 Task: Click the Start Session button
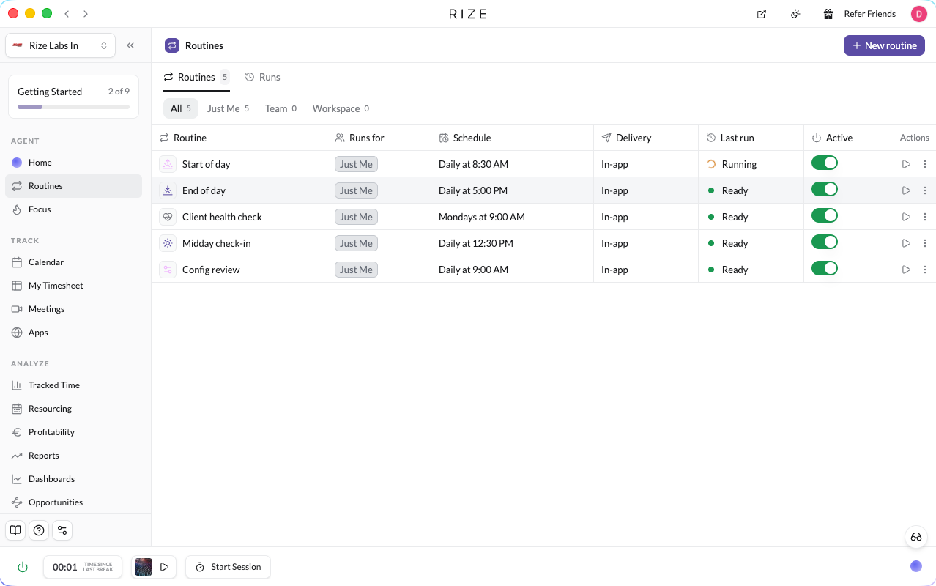tap(228, 567)
